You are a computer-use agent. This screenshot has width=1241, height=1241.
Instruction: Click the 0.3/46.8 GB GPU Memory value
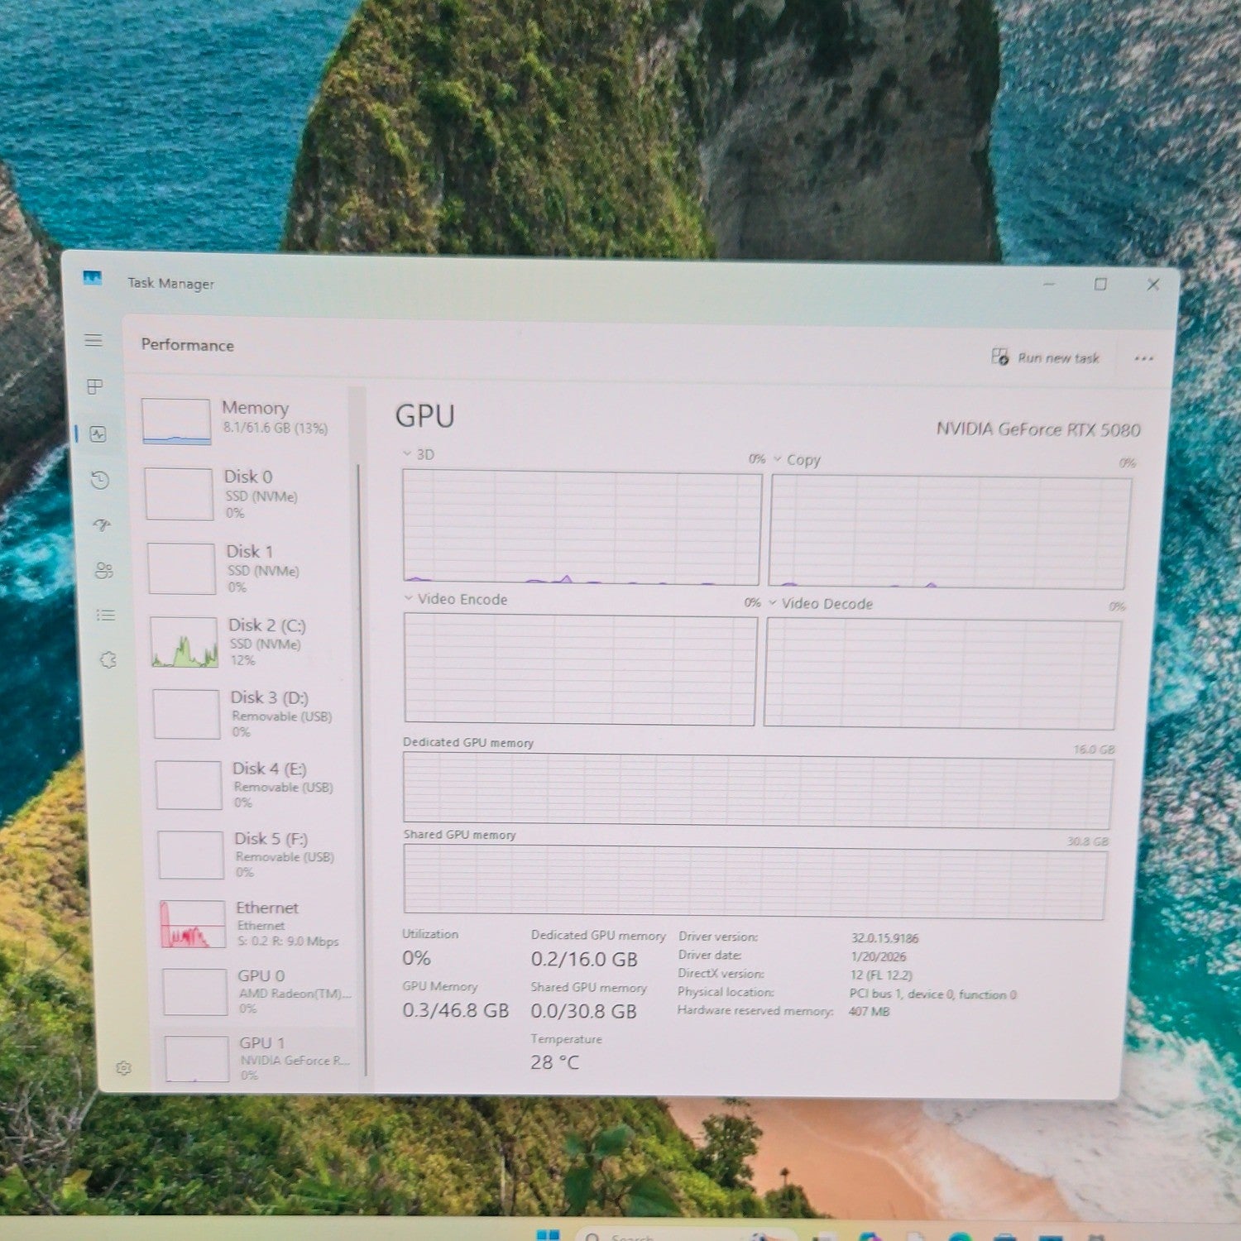[x=455, y=1010]
